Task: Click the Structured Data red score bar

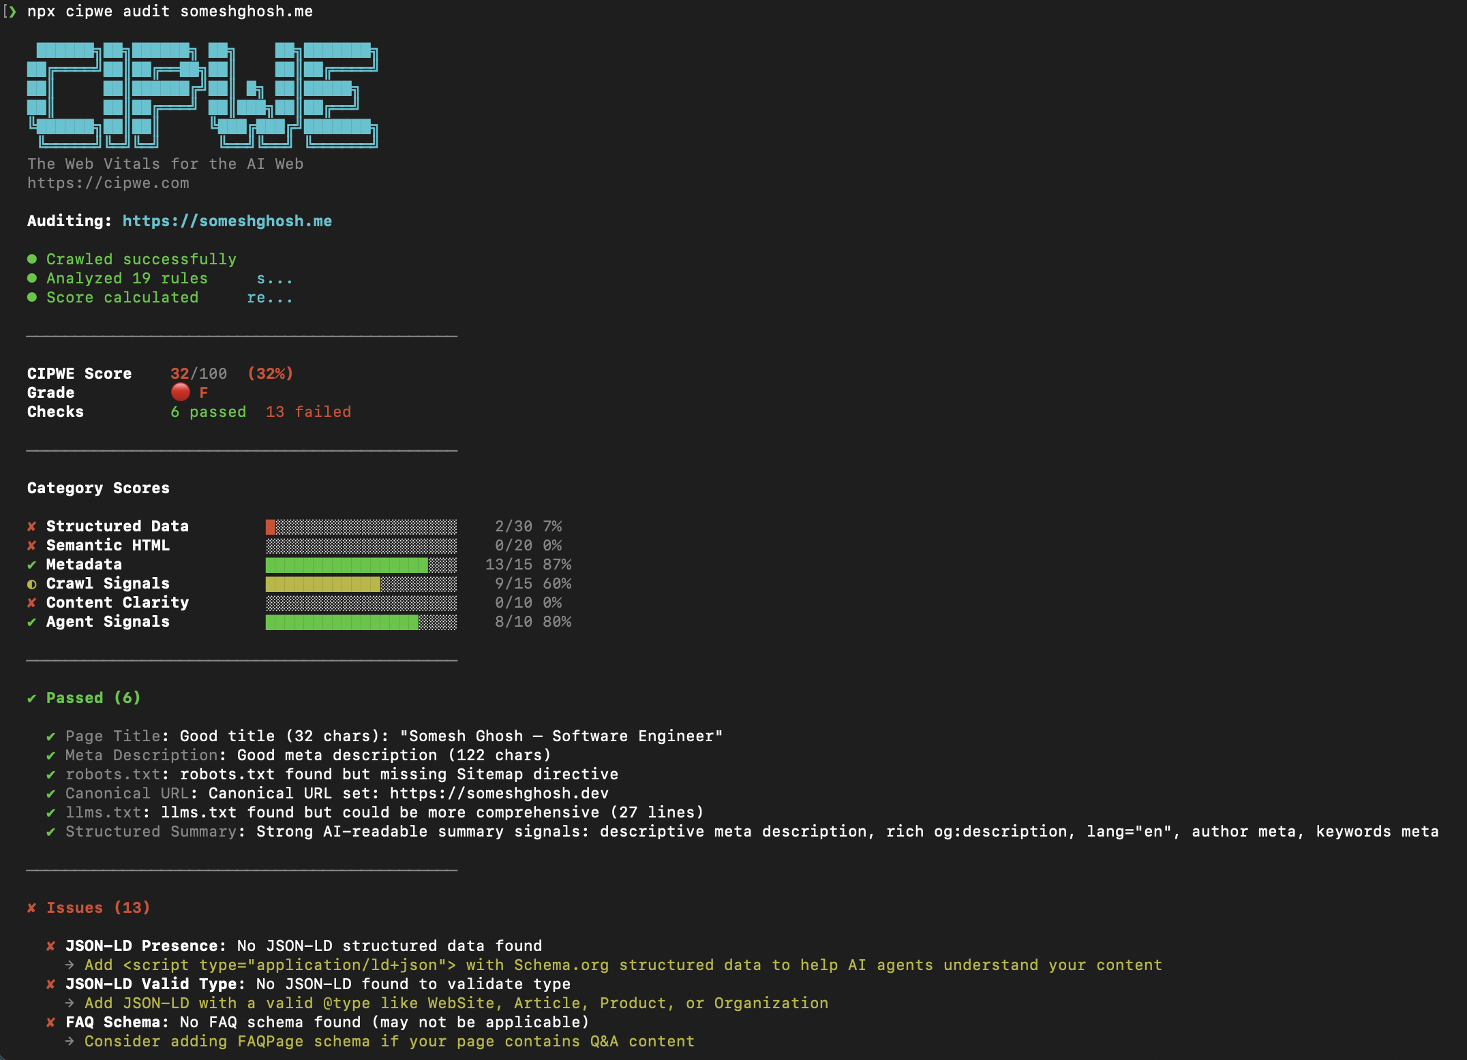Action: pyautogui.click(x=271, y=527)
